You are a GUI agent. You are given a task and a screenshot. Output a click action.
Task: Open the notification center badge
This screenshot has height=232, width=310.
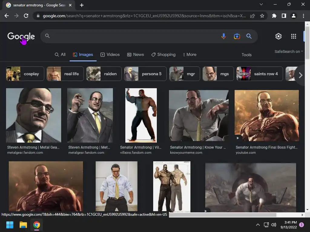point(302,225)
